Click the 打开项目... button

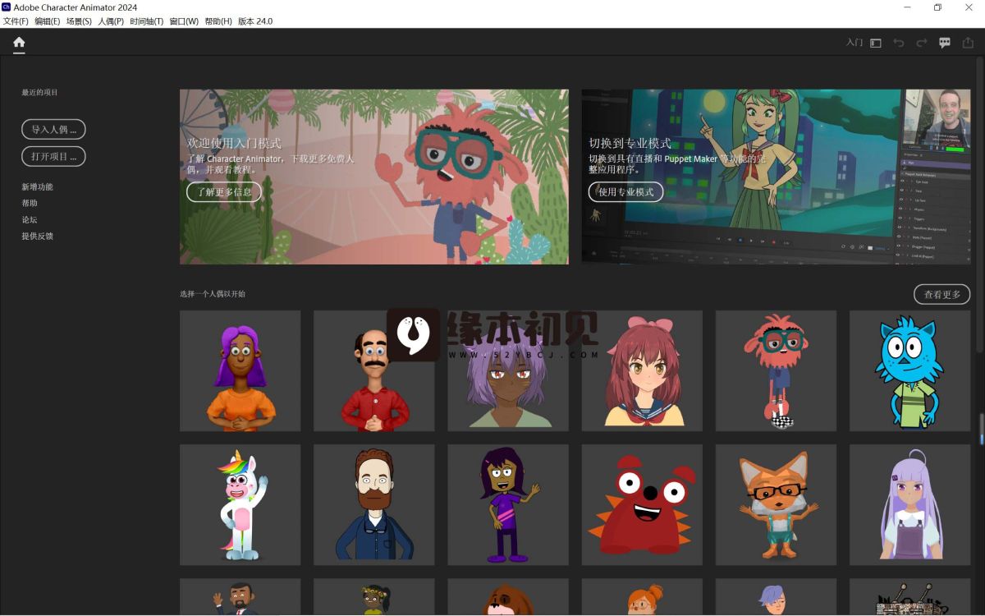[53, 156]
